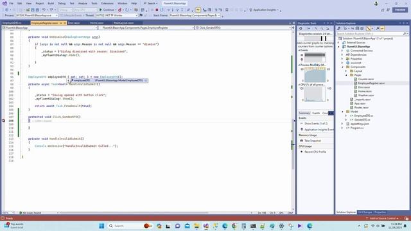Click the Take Snapshot link
The image size is (411, 231).
313,141
